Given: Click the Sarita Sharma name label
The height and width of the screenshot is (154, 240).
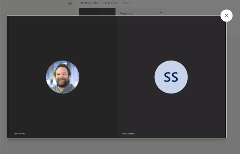Looking at the screenshot, I should (128, 134).
